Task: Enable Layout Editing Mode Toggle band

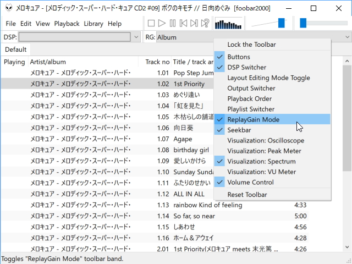Action: tap(272, 78)
